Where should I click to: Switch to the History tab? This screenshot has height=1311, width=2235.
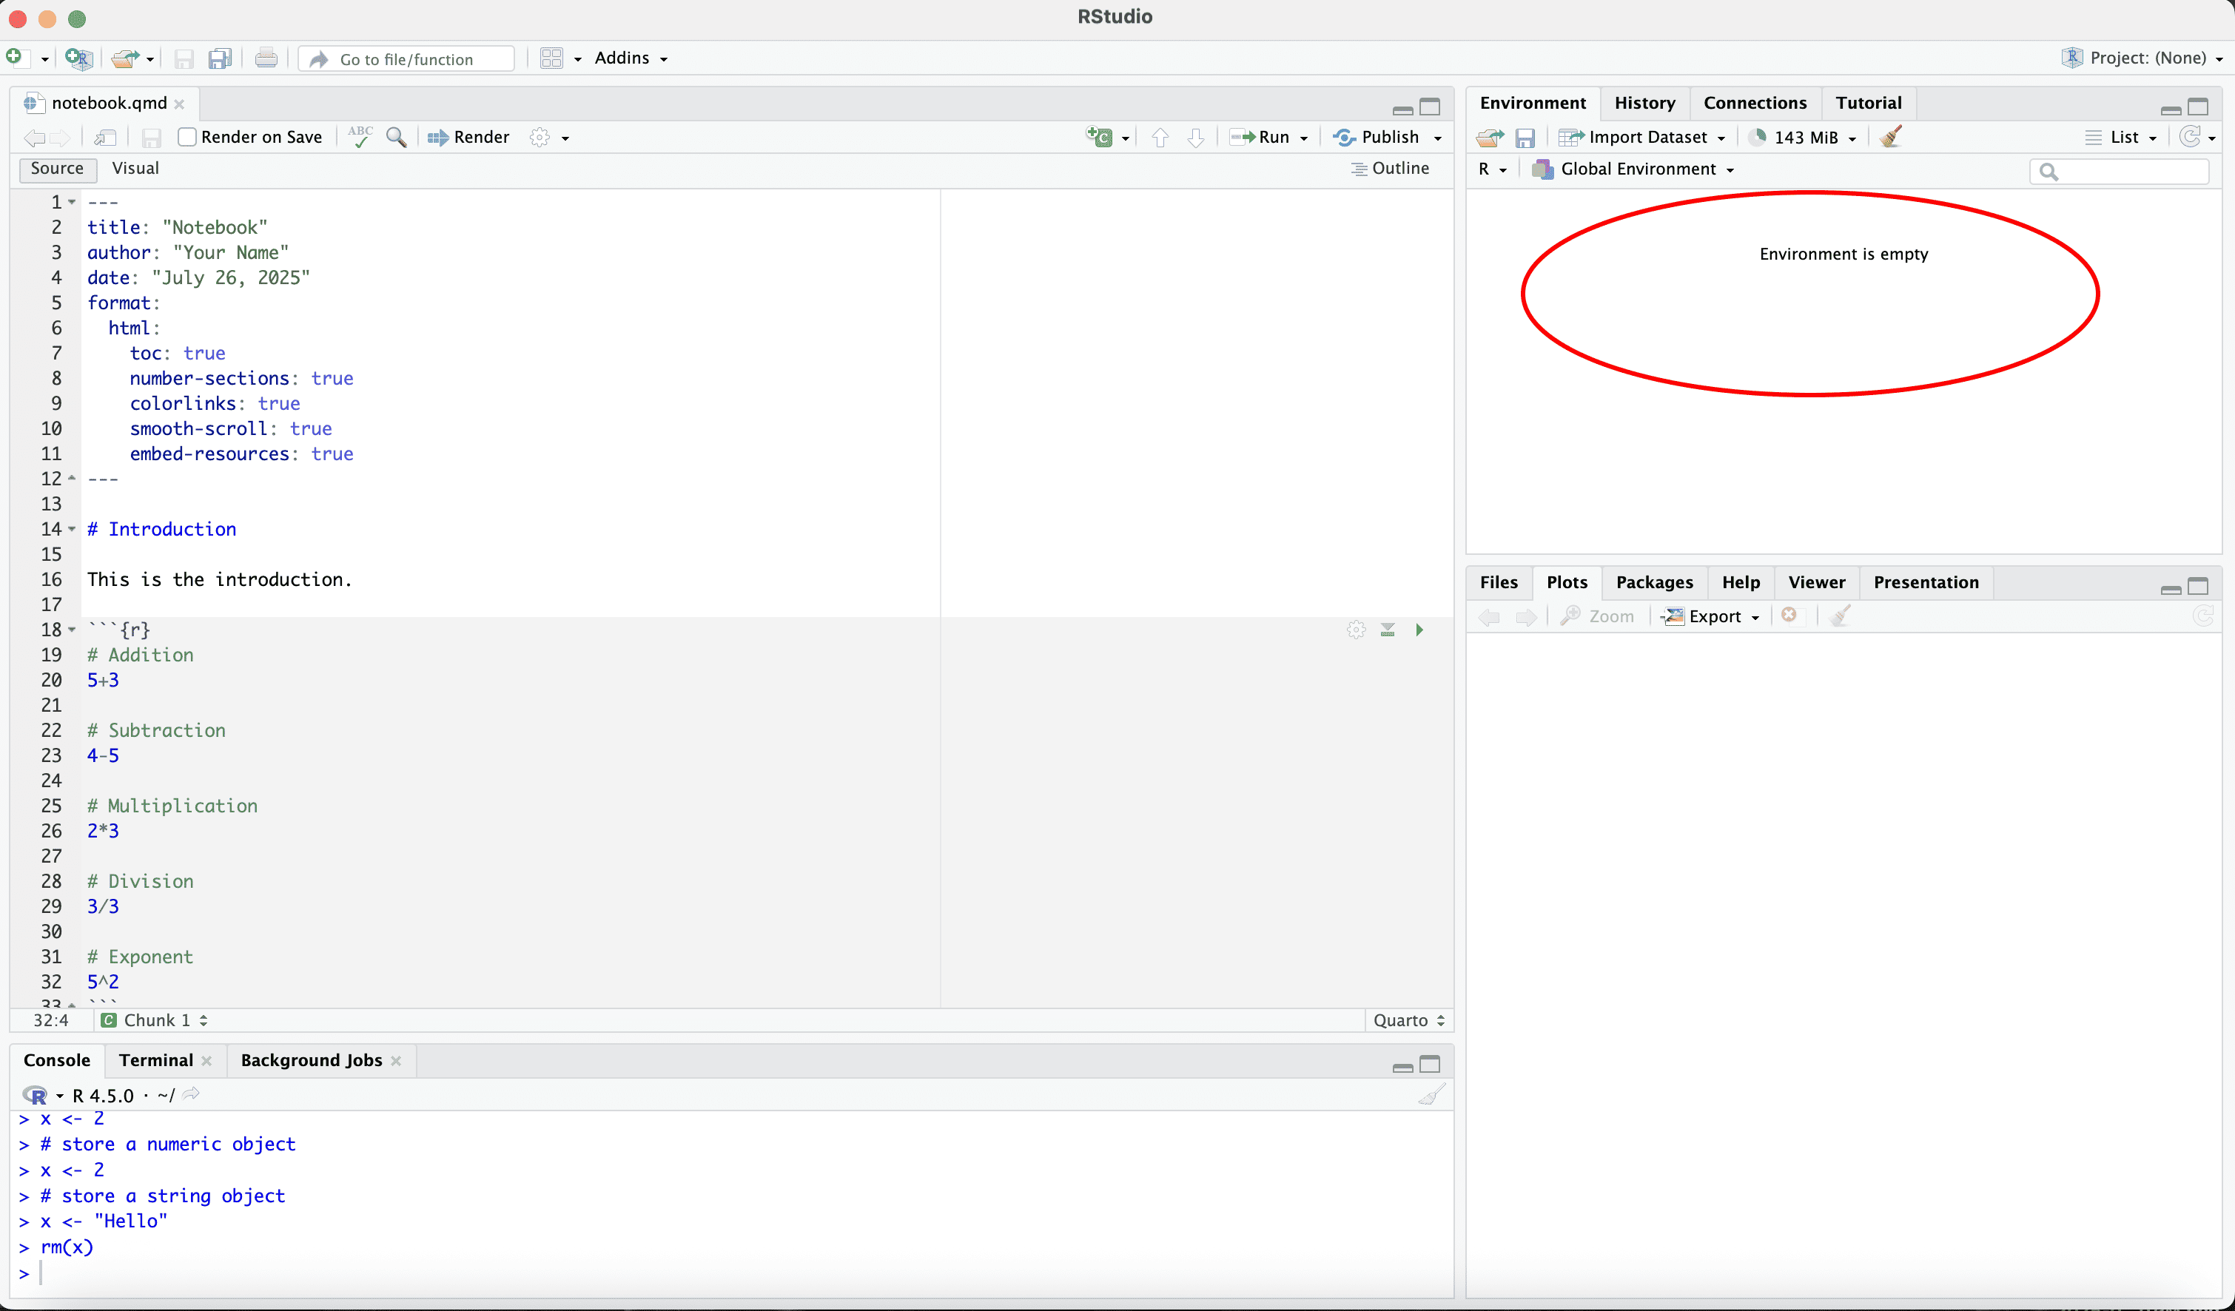click(1644, 103)
